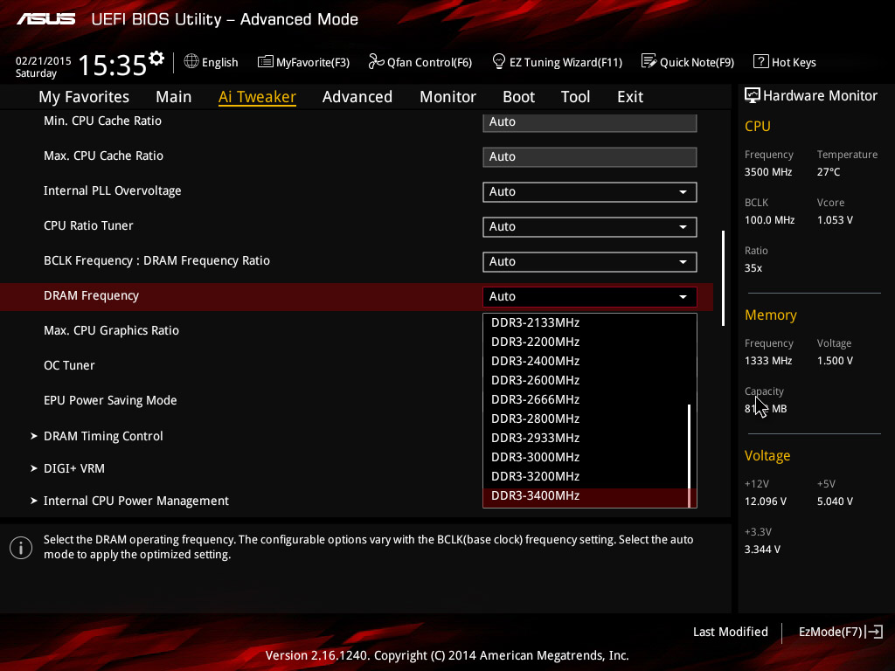
Task: Click the EzMode exit arrow icon
Action: coord(874,632)
